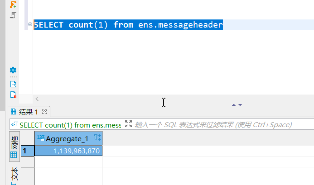Viewport: 314px width, 185px height.
Task: Click the editor horizontal scrollbar left arrow
Action: point(37,99)
